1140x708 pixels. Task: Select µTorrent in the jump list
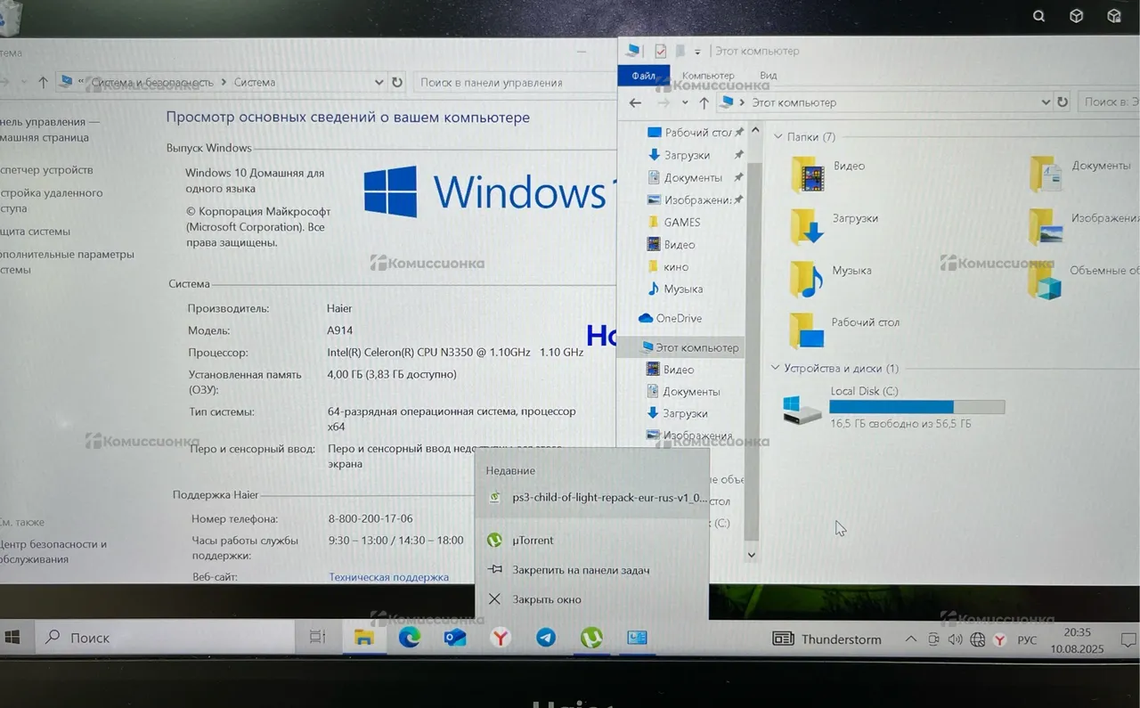(x=592, y=541)
